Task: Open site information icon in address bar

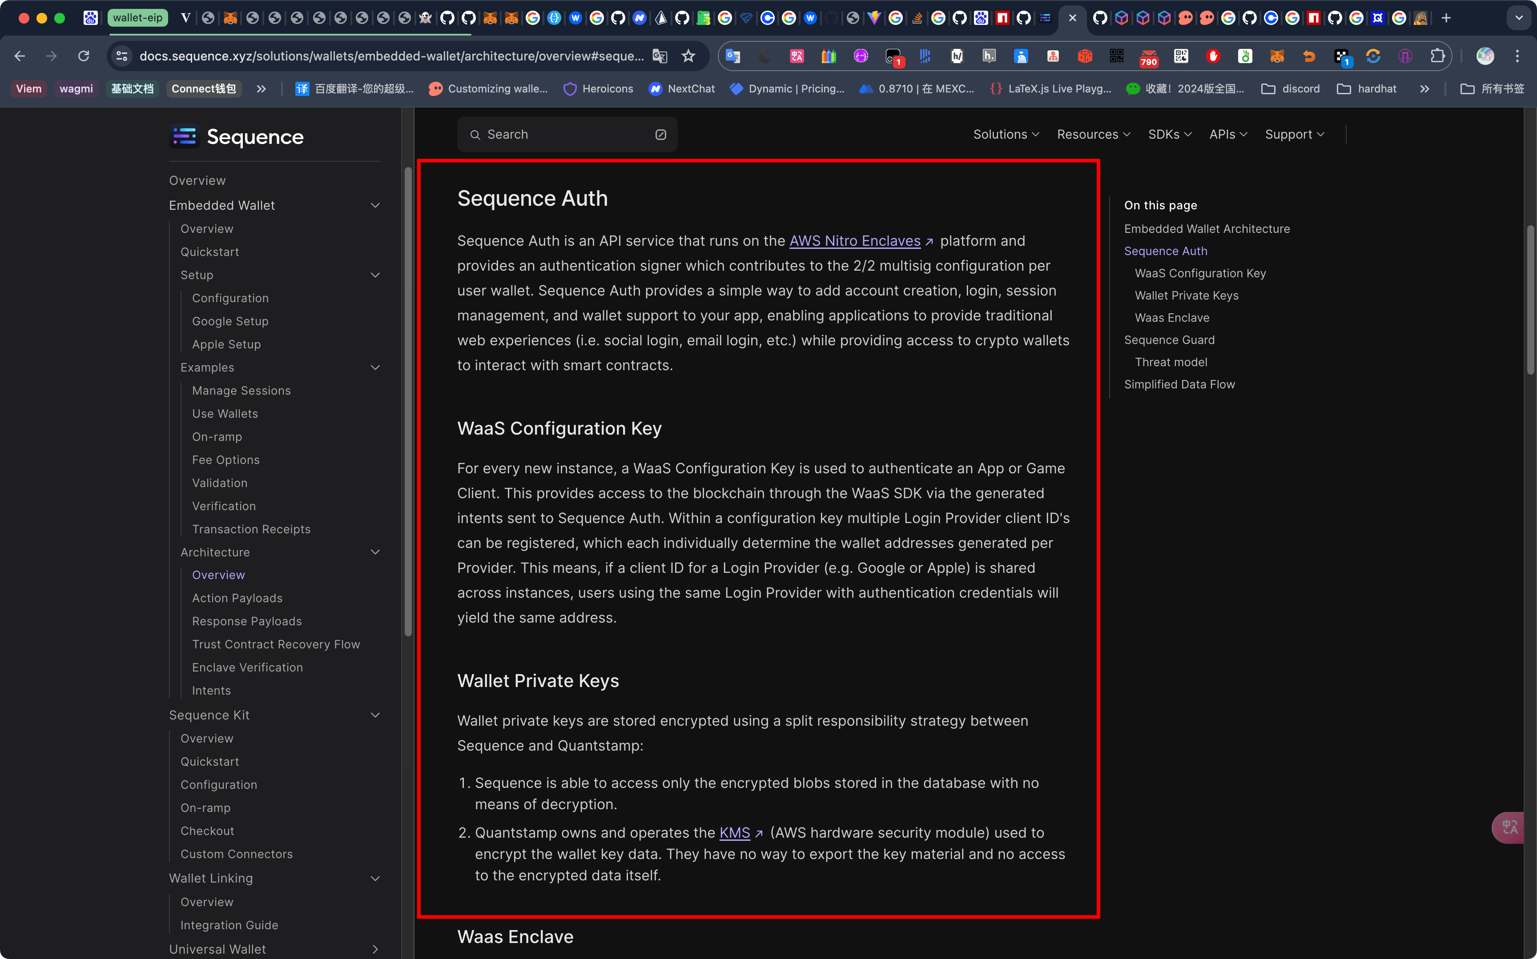Action: tap(122, 56)
